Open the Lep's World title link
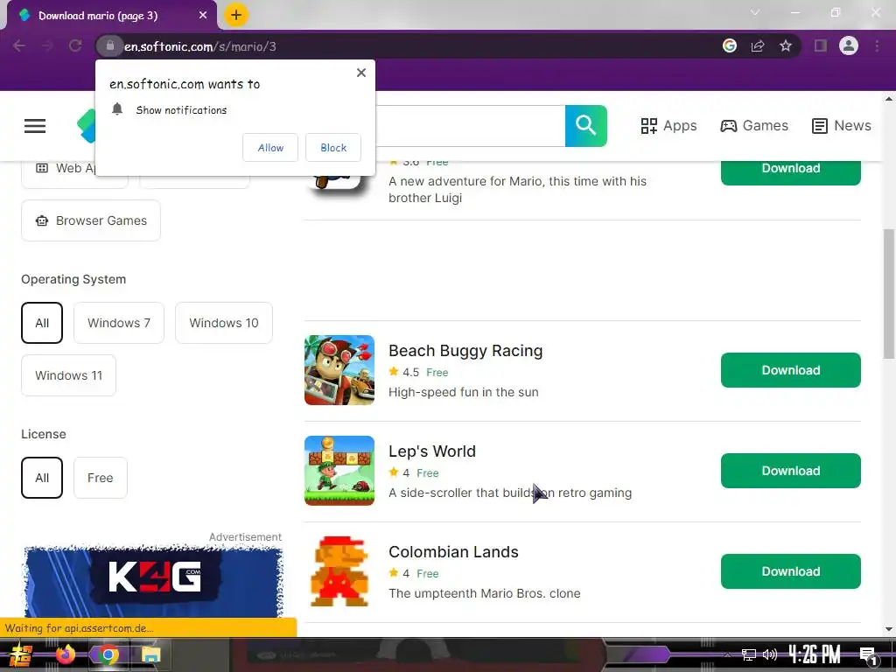896x672 pixels. pos(432,451)
